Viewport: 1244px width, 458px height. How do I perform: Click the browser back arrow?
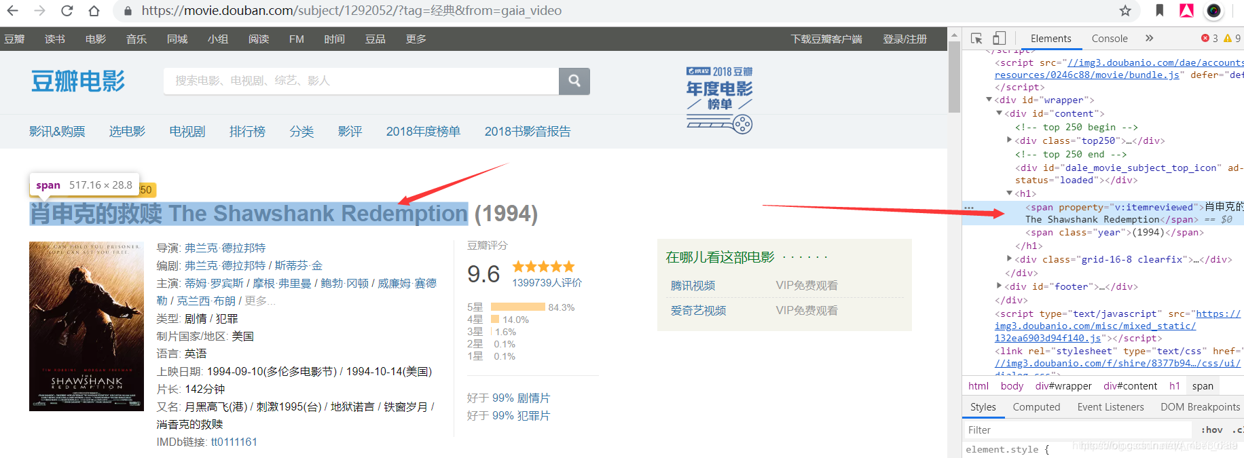(x=13, y=11)
